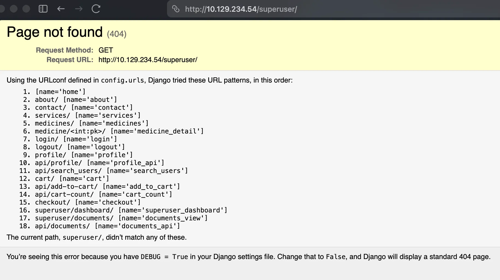Select pattern row 'api/documents/'
The image size is (500, 280).
tap(108, 226)
